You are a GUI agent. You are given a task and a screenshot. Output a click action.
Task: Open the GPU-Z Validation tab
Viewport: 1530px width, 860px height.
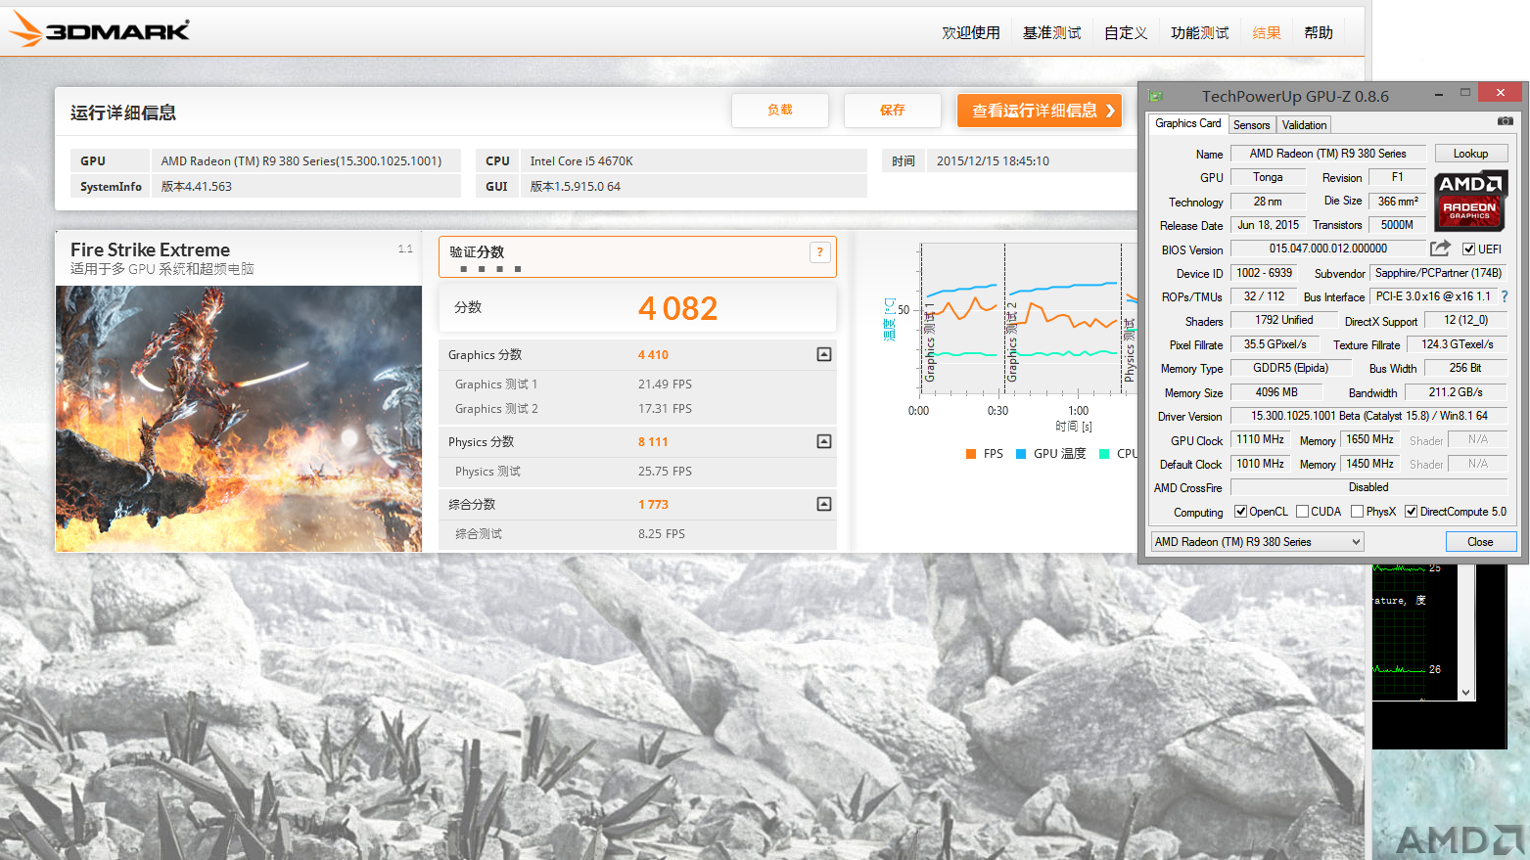1304,125
